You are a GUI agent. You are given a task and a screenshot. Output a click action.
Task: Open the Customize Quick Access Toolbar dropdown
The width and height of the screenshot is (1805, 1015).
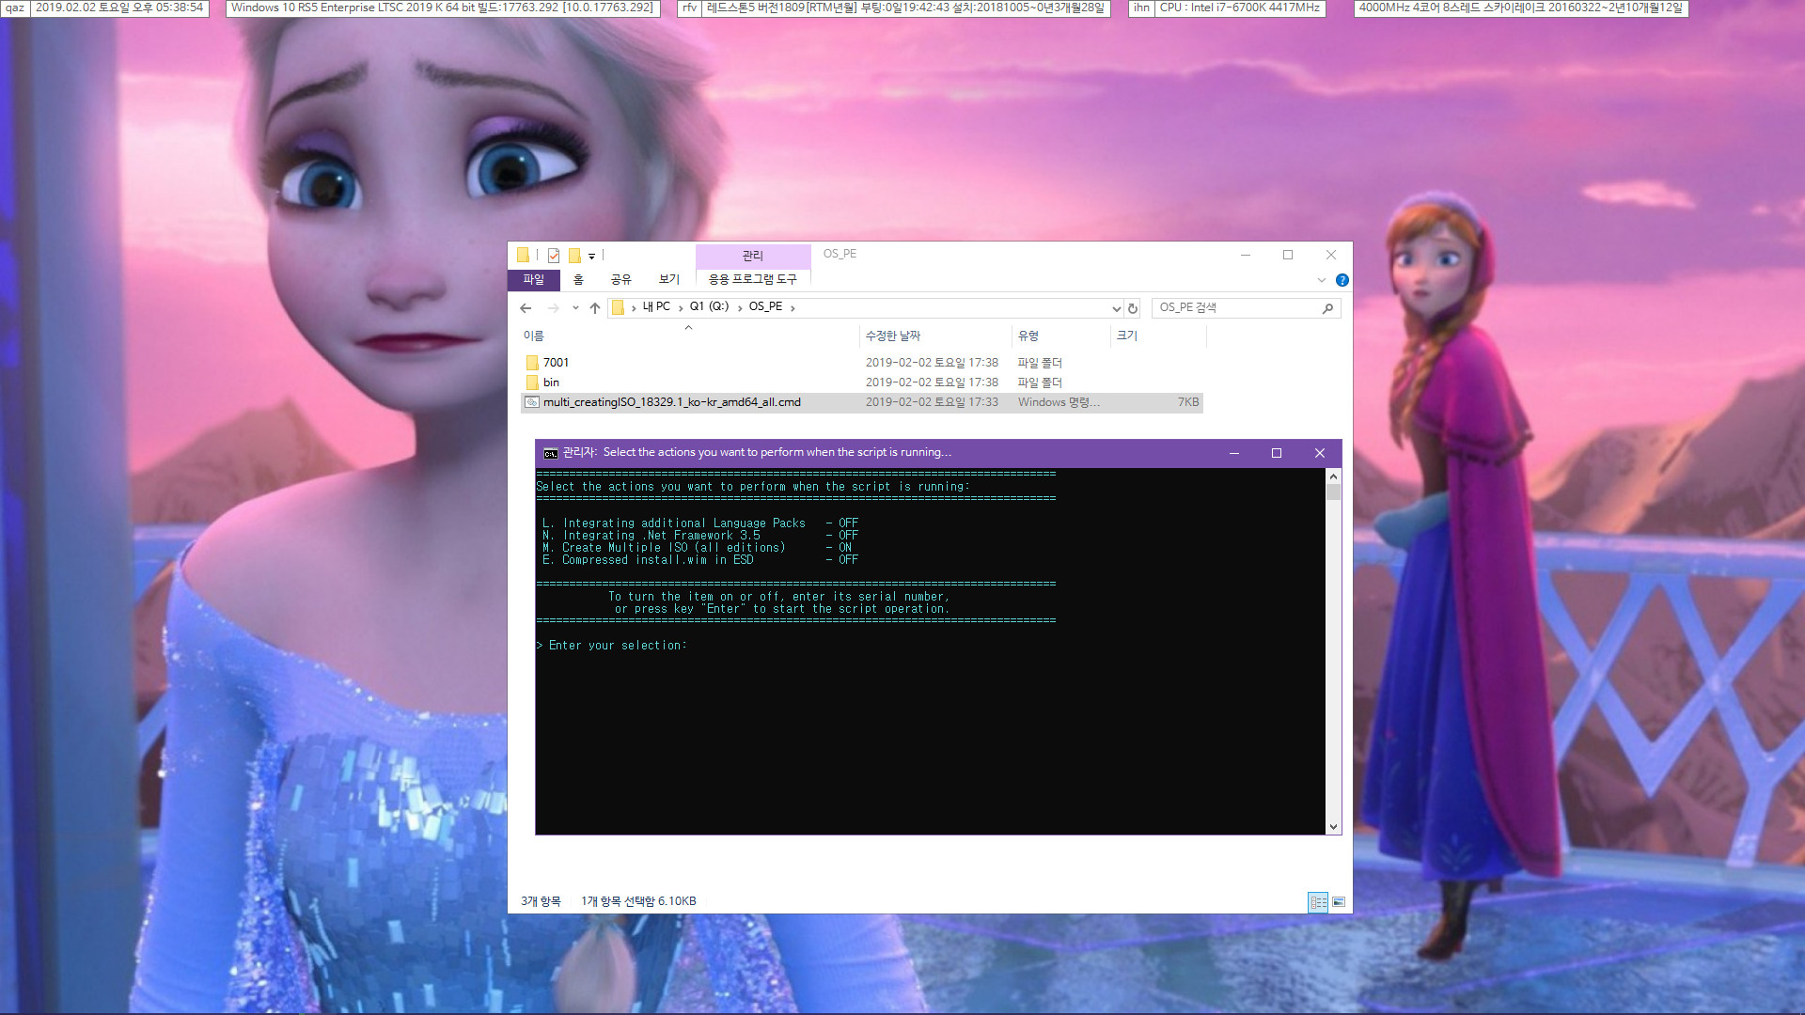[591, 256]
